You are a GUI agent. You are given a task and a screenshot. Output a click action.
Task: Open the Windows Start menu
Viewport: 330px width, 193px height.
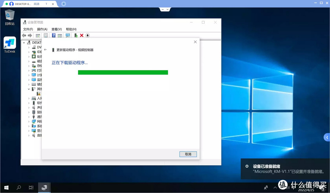(6, 187)
